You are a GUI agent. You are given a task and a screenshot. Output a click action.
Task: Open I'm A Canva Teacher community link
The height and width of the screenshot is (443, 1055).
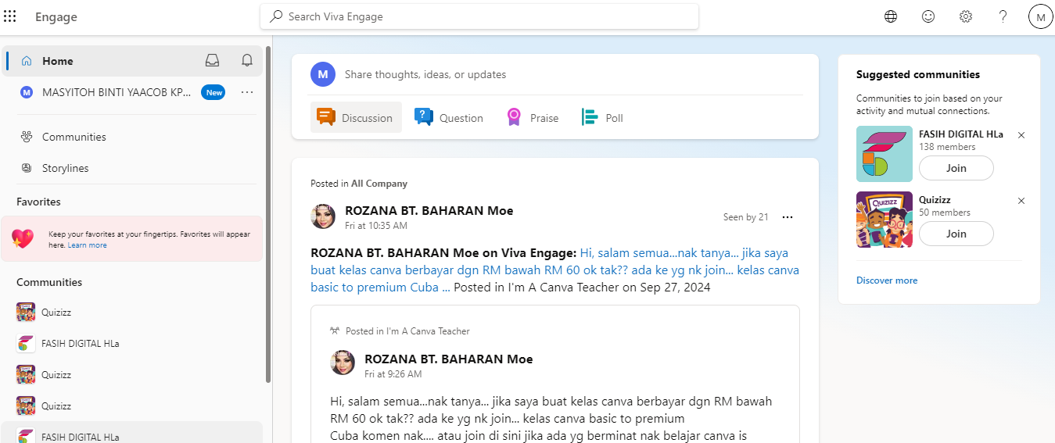click(428, 331)
